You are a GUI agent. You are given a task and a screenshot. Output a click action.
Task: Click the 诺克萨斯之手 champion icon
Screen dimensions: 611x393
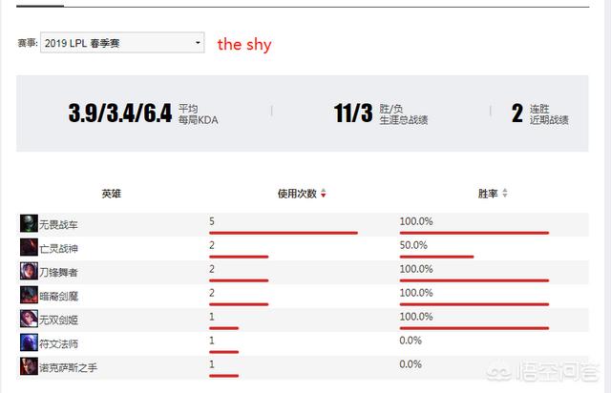tap(29, 366)
